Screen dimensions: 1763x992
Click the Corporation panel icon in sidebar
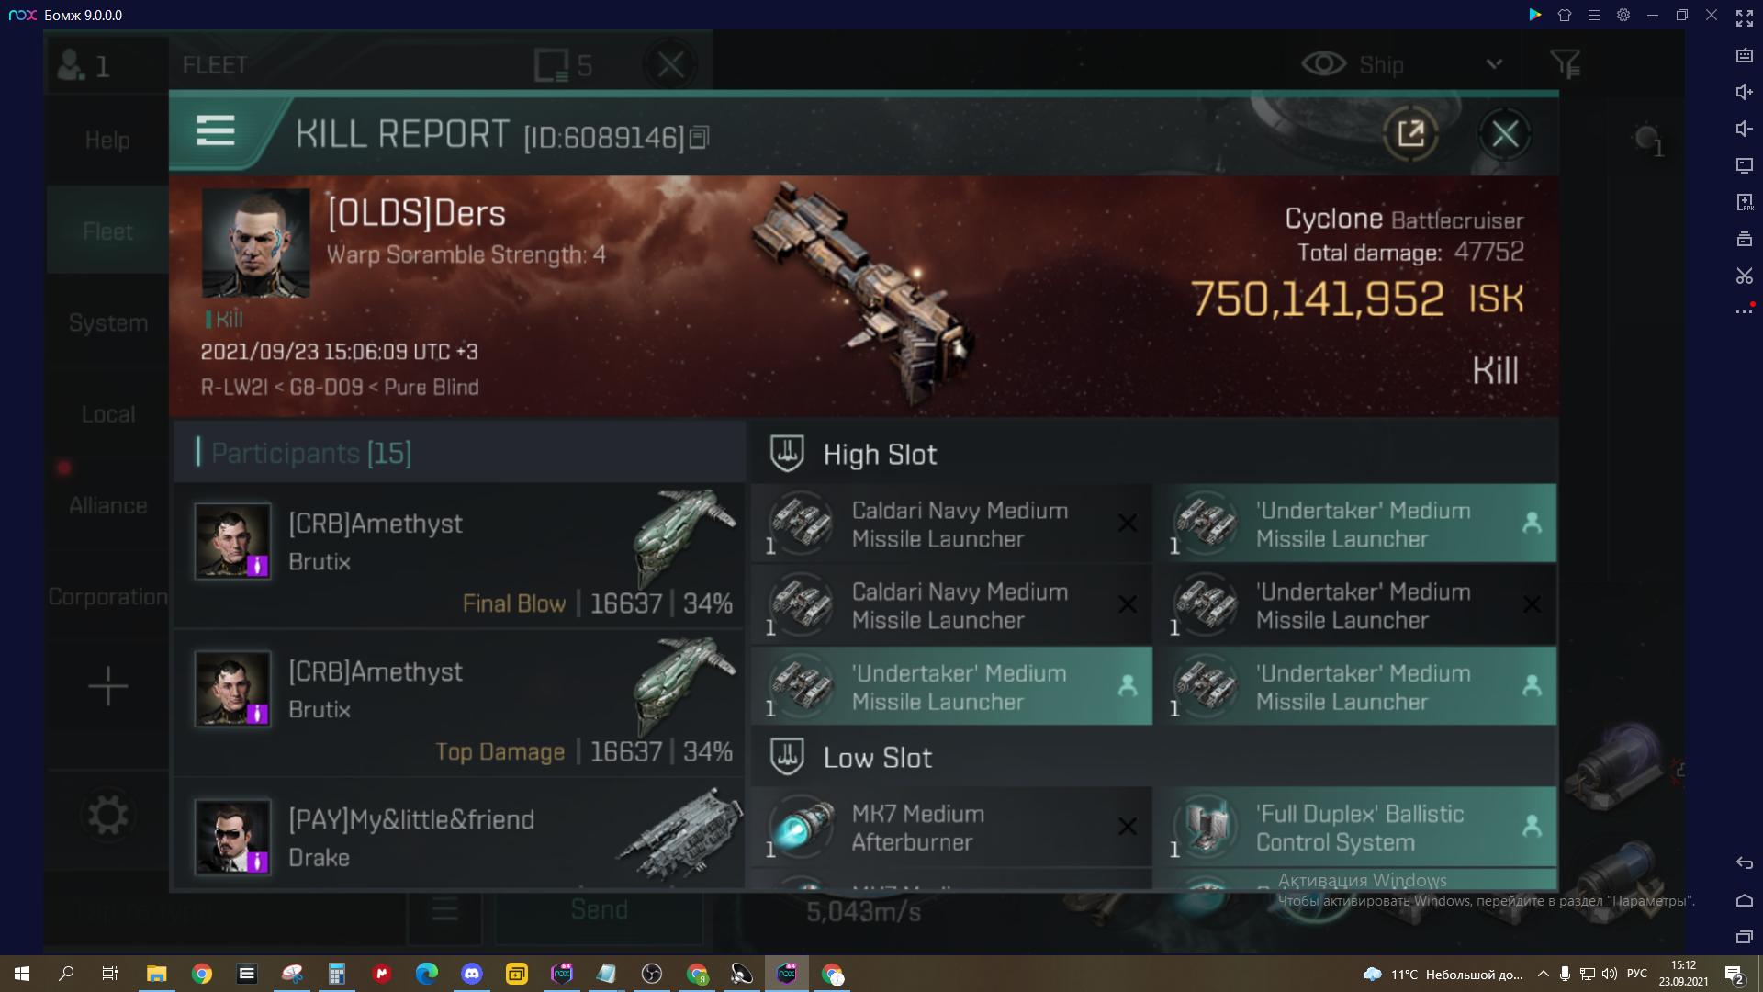107,596
